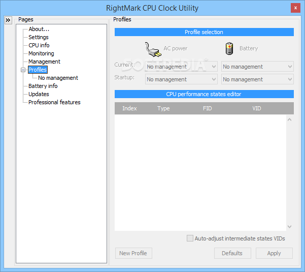Close the RightMark CPU Clock Utility window
The width and height of the screenshot is (305, 272).
[x=295, y=8]
